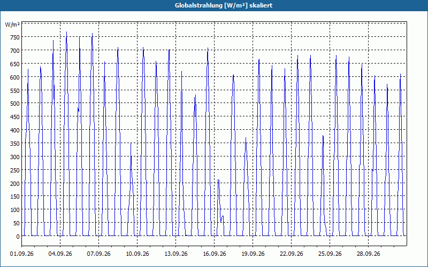This screenshot has width=428, height=267.
Task: Pick the 16.09.26 date label
Action: 215,254
